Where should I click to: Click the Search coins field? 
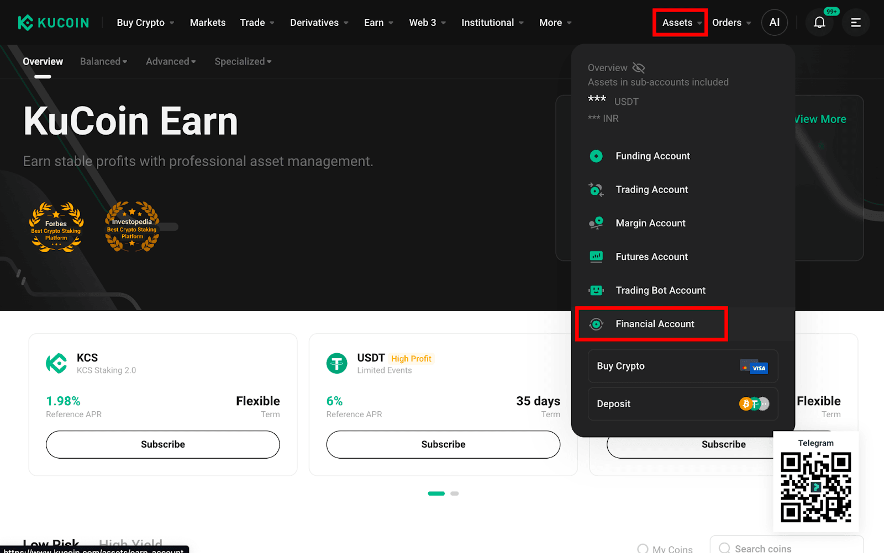point(787,547)
